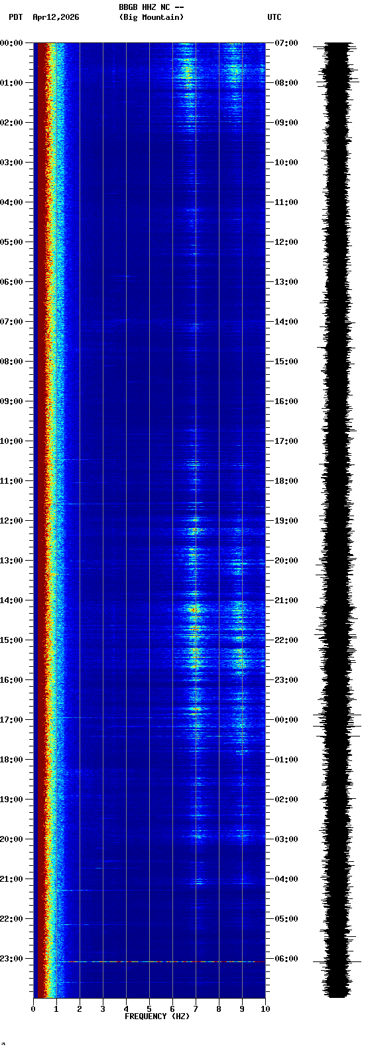Pick the 02:00 UTC time label
366x1051 pixels.
(x=286, y=800)
